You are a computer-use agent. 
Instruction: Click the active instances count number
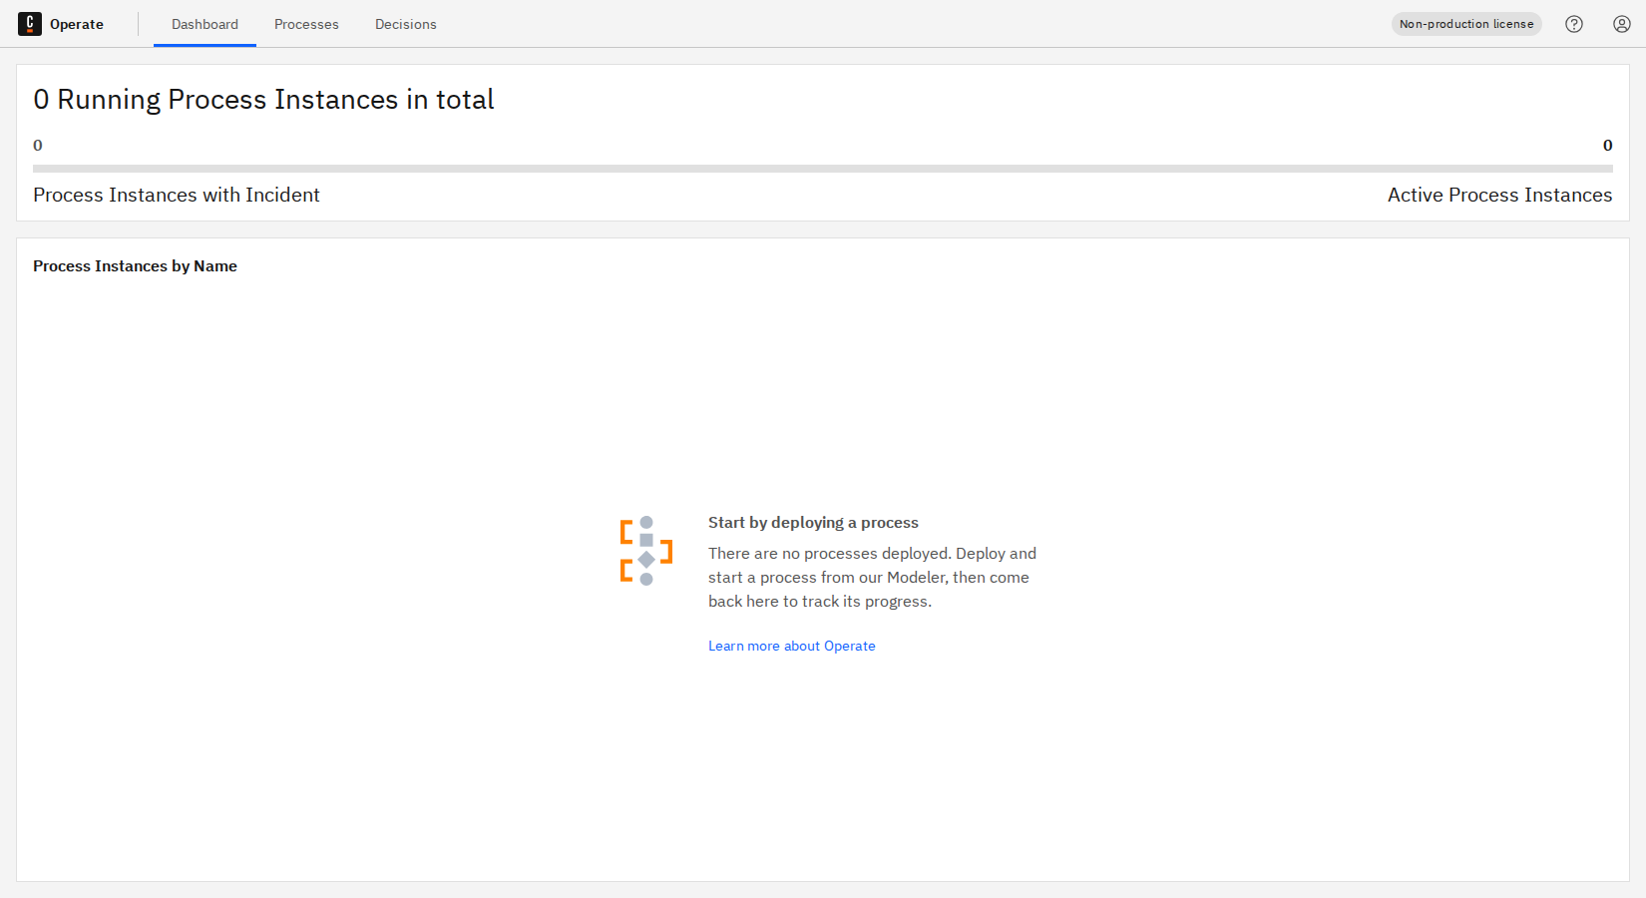click(x=1607, y=146)
